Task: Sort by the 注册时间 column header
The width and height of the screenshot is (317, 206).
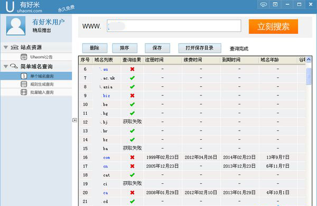Action: [x=163, y=60]
